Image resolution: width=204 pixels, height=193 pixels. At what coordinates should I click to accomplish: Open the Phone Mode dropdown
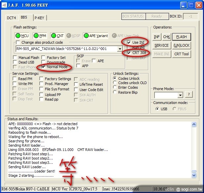tap(180, 95)
